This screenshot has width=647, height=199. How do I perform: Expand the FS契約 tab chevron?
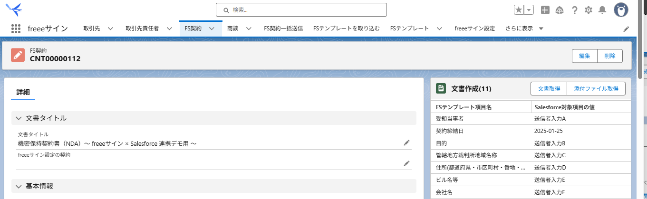212,28
